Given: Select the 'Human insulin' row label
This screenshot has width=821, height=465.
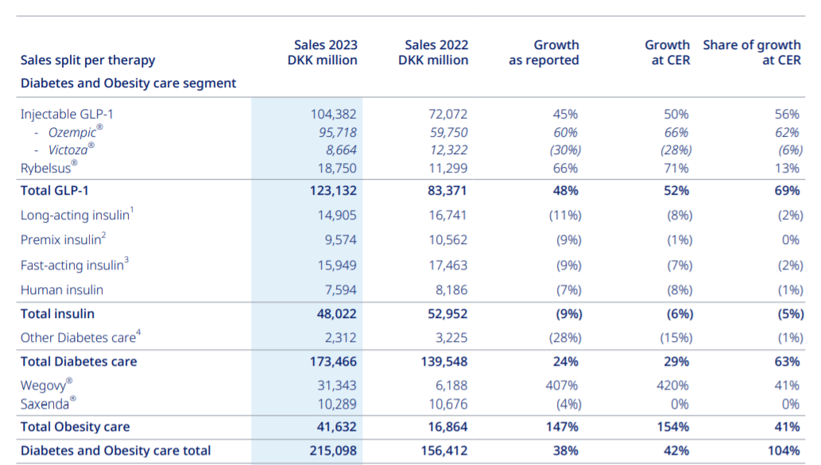Looking at the screenshot, I should tap(62, 290).
